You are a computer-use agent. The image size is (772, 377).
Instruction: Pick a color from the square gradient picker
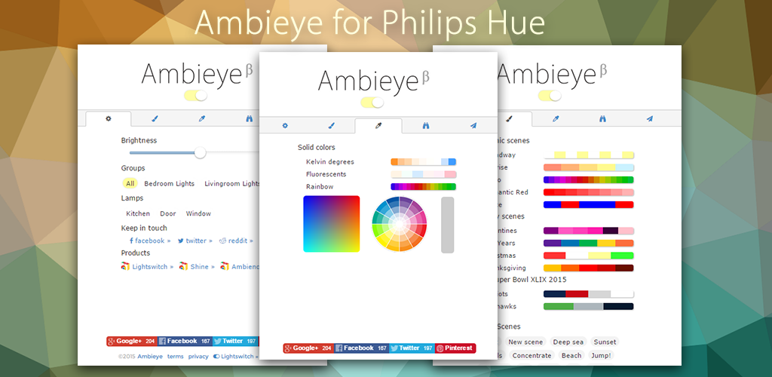click(x=332, y=224)
